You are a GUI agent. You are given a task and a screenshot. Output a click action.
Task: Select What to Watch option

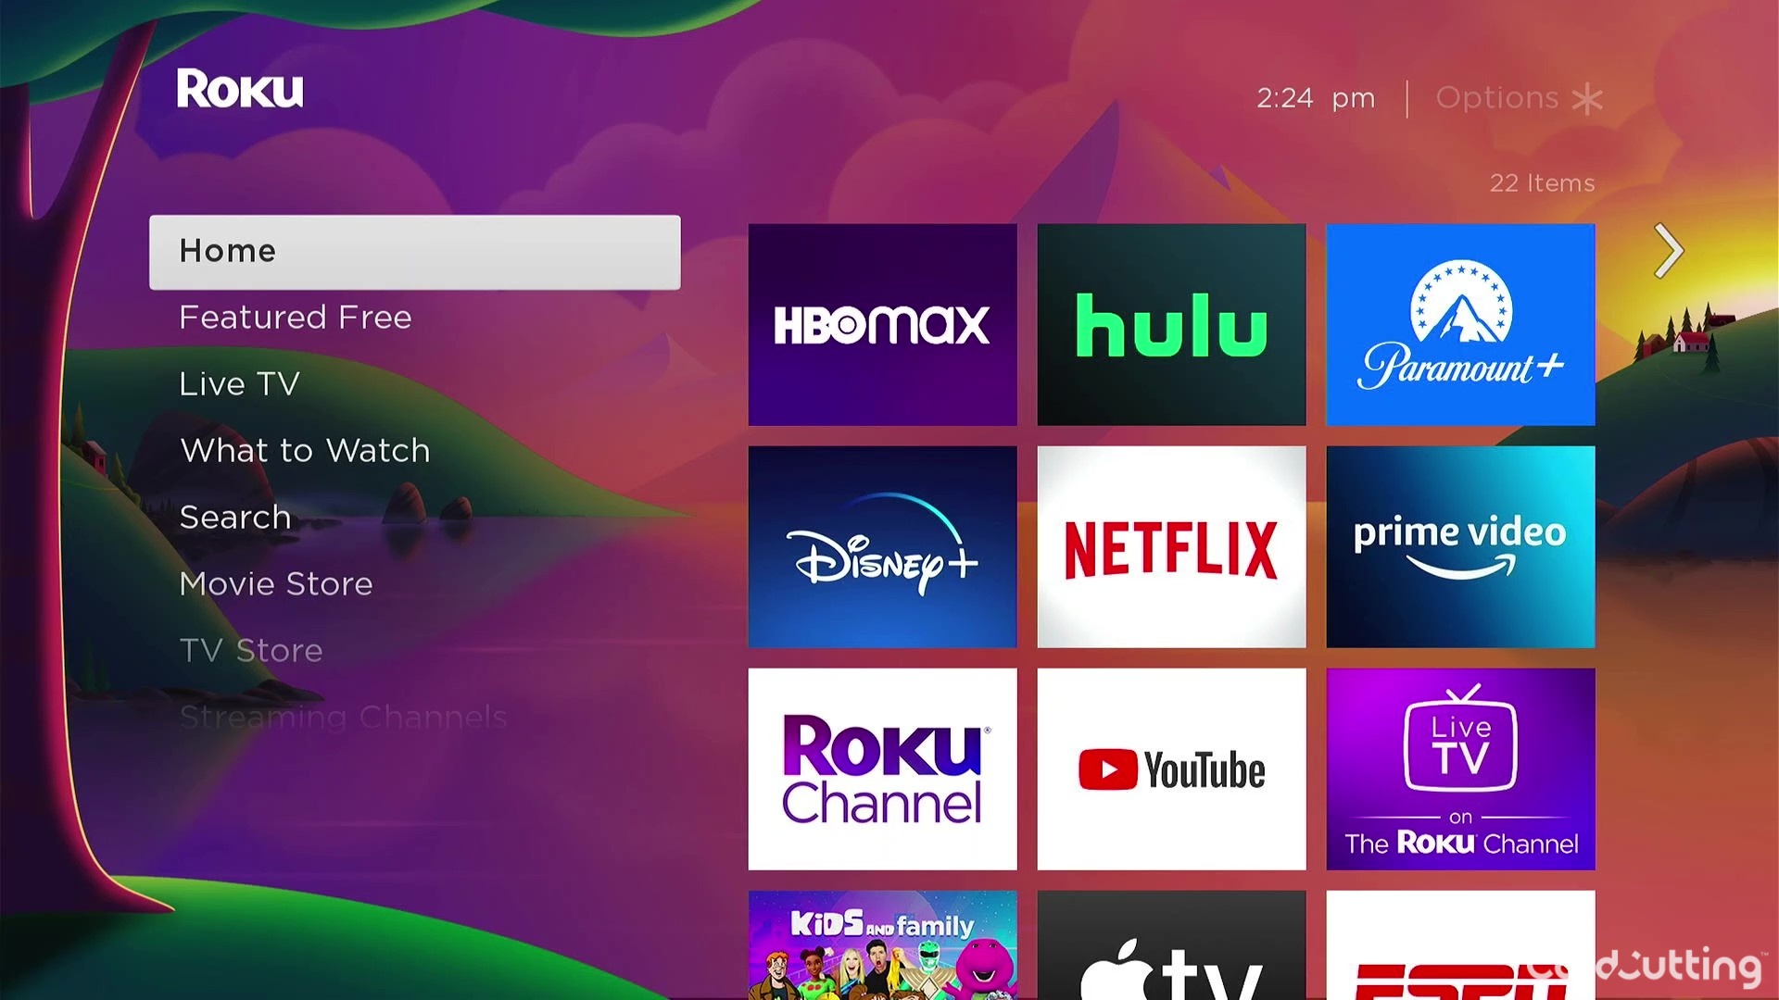(x=304, y=451)
